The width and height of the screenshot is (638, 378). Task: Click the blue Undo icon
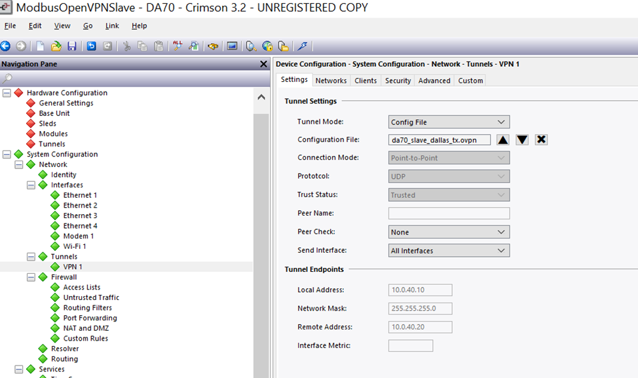tap(92, 47)
